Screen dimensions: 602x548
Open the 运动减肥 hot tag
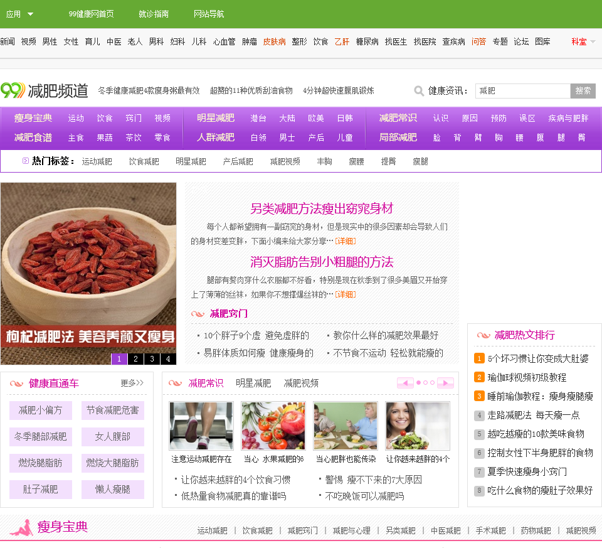(97, 161)
